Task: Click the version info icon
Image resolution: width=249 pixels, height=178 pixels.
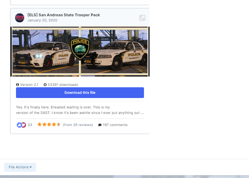Action: (x=17, y=85)
